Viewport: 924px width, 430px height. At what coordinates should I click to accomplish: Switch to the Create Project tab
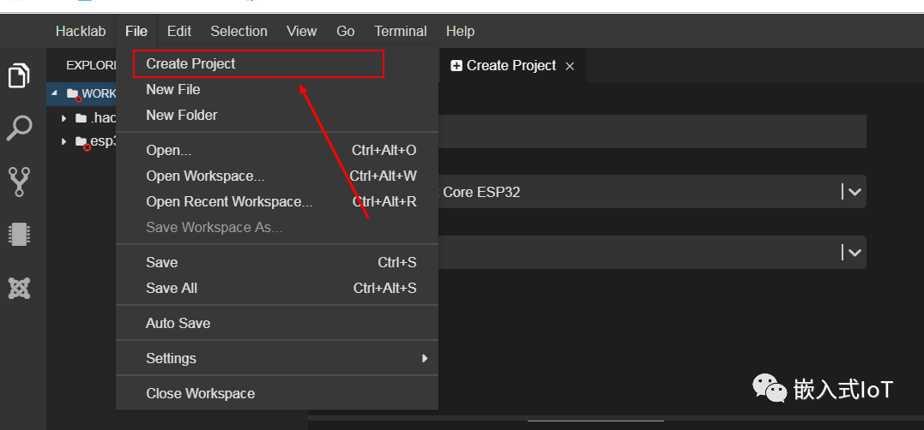coord(510,66)
